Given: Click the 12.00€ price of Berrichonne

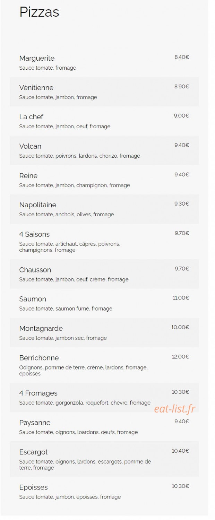Looking at the screenshot, I should click(x=181, y=357).
